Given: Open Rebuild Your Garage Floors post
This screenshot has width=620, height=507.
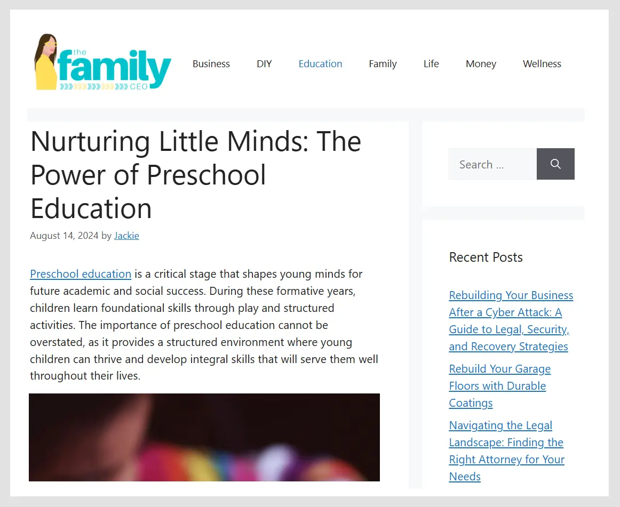Looking at the screenshot, I should point(500,385).
